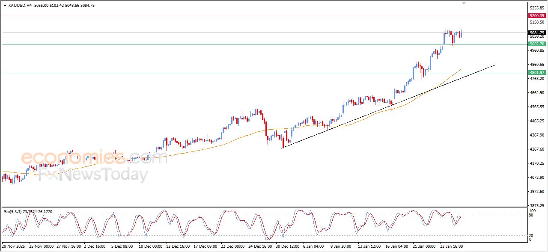Click the stochastic 80 level scale label

tap(532, 215)
